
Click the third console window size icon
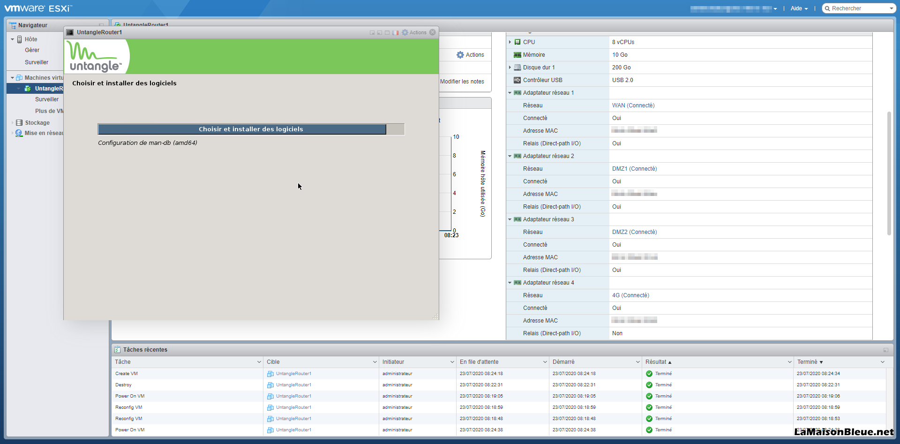pos(387,33)
